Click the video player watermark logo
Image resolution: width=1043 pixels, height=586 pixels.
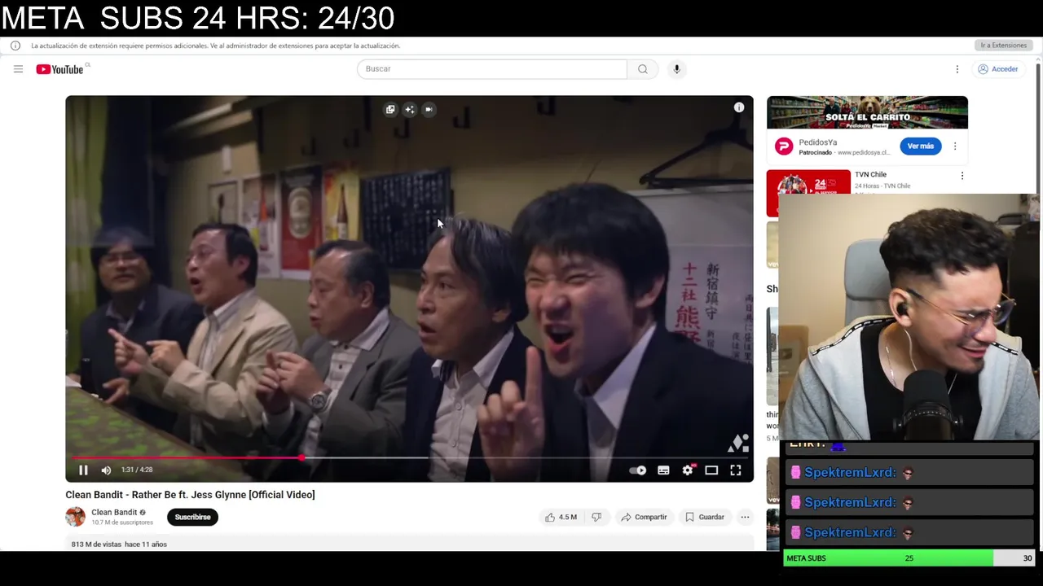coord(737,443)
